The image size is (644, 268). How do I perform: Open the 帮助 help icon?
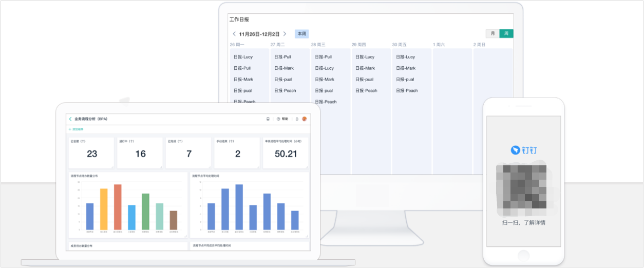point(282,119)
